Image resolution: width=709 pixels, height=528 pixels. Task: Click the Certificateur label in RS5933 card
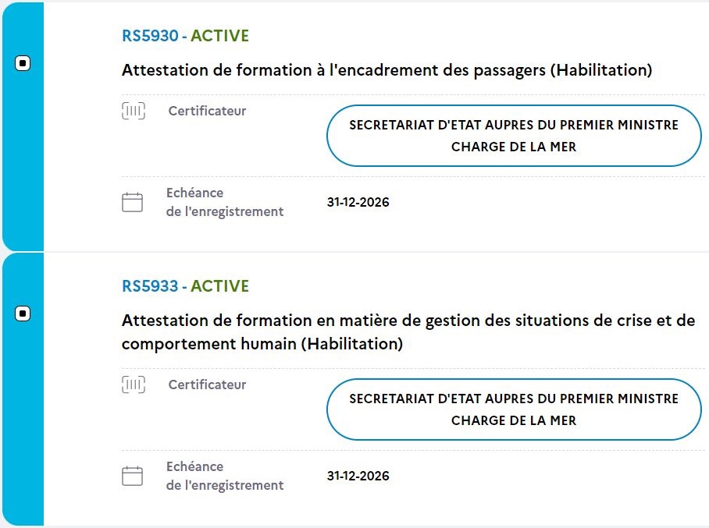[207, 384]
